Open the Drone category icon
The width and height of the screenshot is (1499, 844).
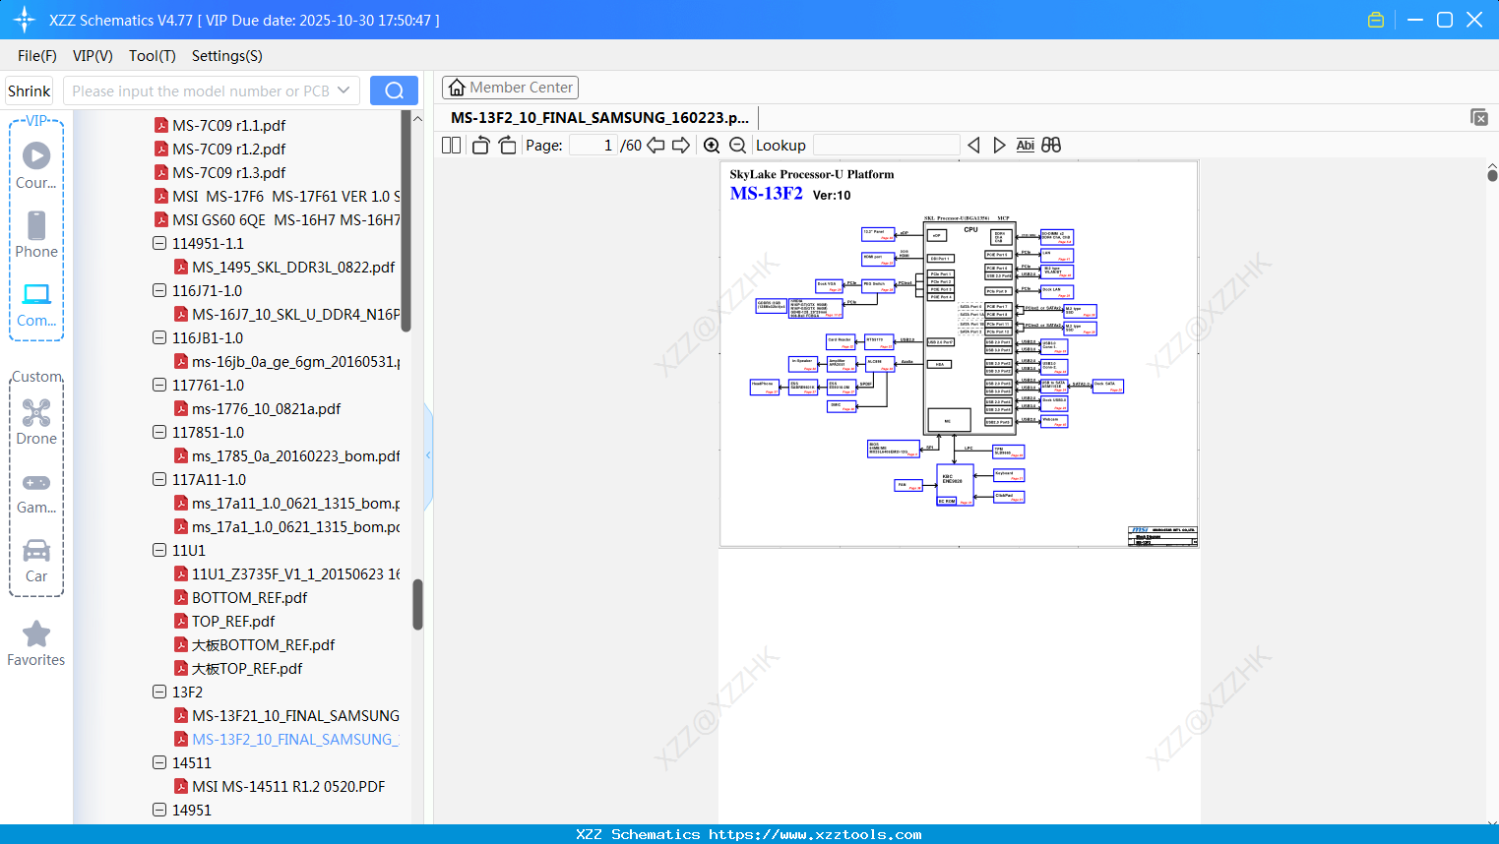36,422
